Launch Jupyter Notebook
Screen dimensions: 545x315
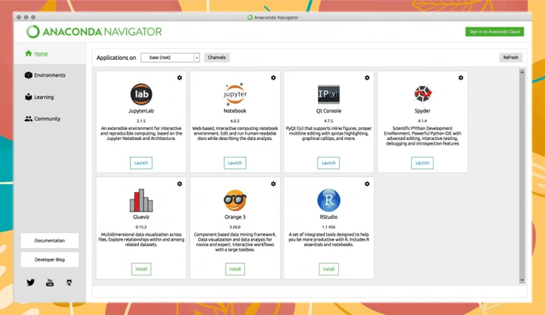point(235,163)
